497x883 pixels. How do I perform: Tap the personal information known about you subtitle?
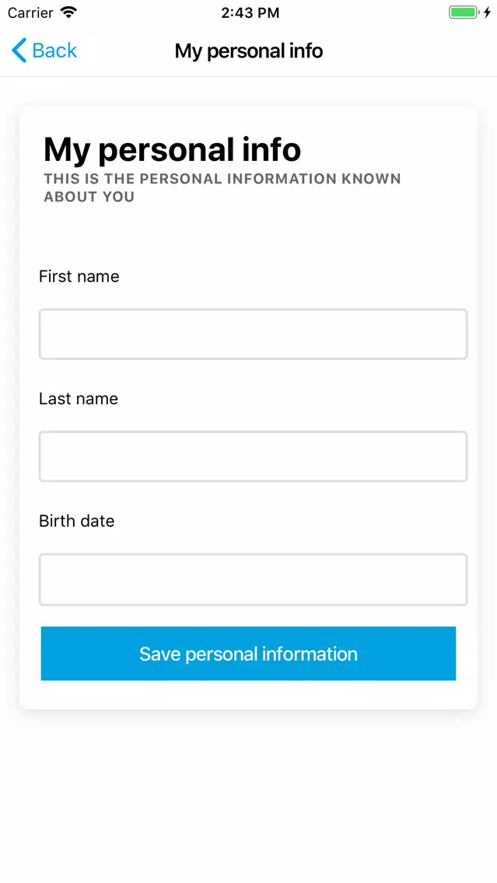(222, 187)
